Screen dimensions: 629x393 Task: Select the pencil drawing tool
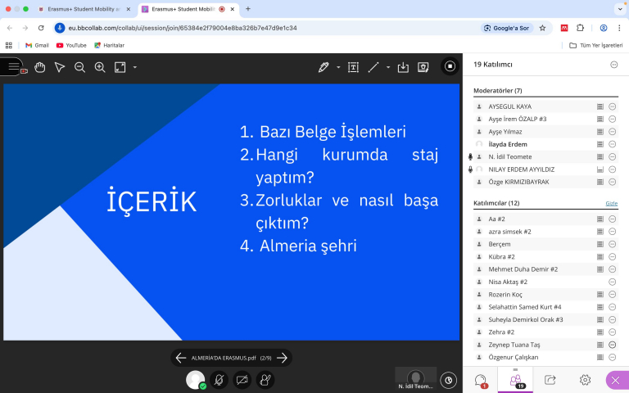(x=324, y=67)
